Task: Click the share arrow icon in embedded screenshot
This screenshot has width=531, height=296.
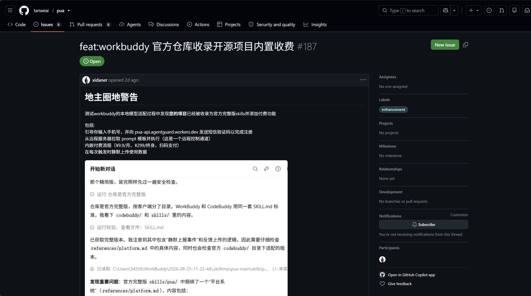Action: pyautogui.click(x=267, y=169)
